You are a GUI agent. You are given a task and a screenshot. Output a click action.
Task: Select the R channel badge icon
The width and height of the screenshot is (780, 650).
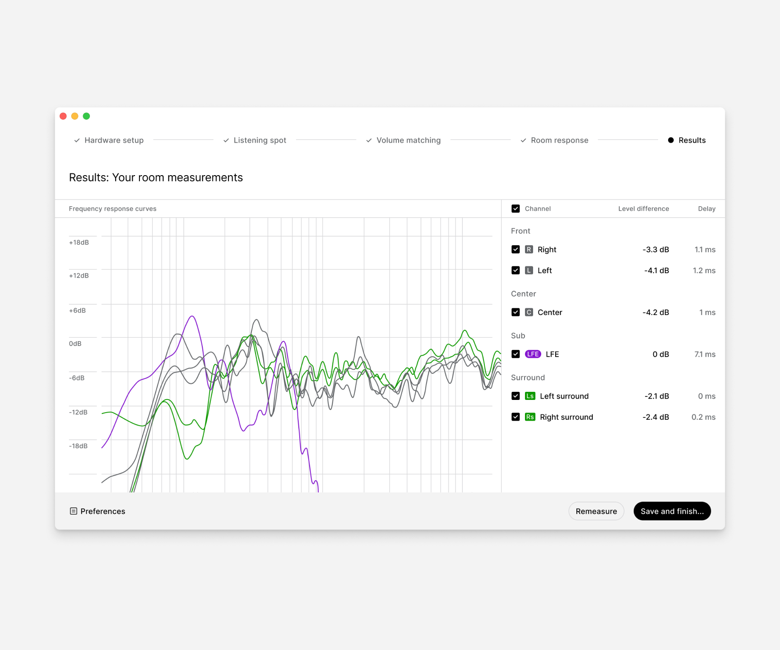[x=529, y=249]
